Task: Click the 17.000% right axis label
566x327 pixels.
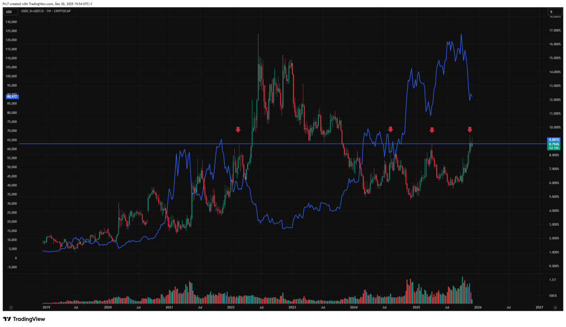Action: coord(555,31)
